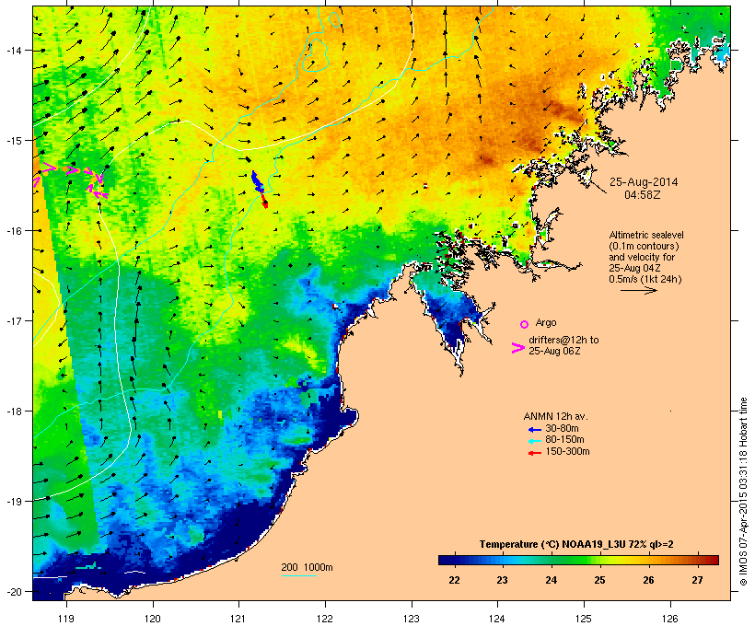Click the 0.5m/s velocity scale arrow
755x626 pixels.
[x=638, y=290]
